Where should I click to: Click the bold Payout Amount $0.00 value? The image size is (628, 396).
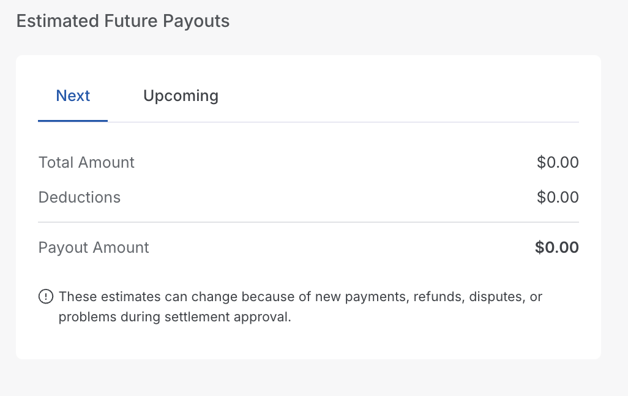(x=556, y=248)
